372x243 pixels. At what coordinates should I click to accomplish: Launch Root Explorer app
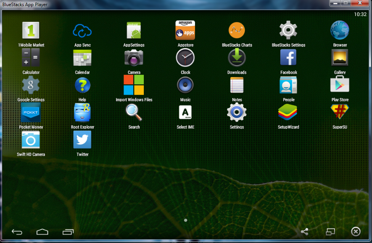(82, 112)
